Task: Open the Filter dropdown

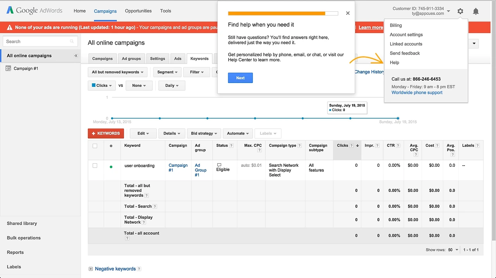Action: pyautogui.click(x=197, y=72)
